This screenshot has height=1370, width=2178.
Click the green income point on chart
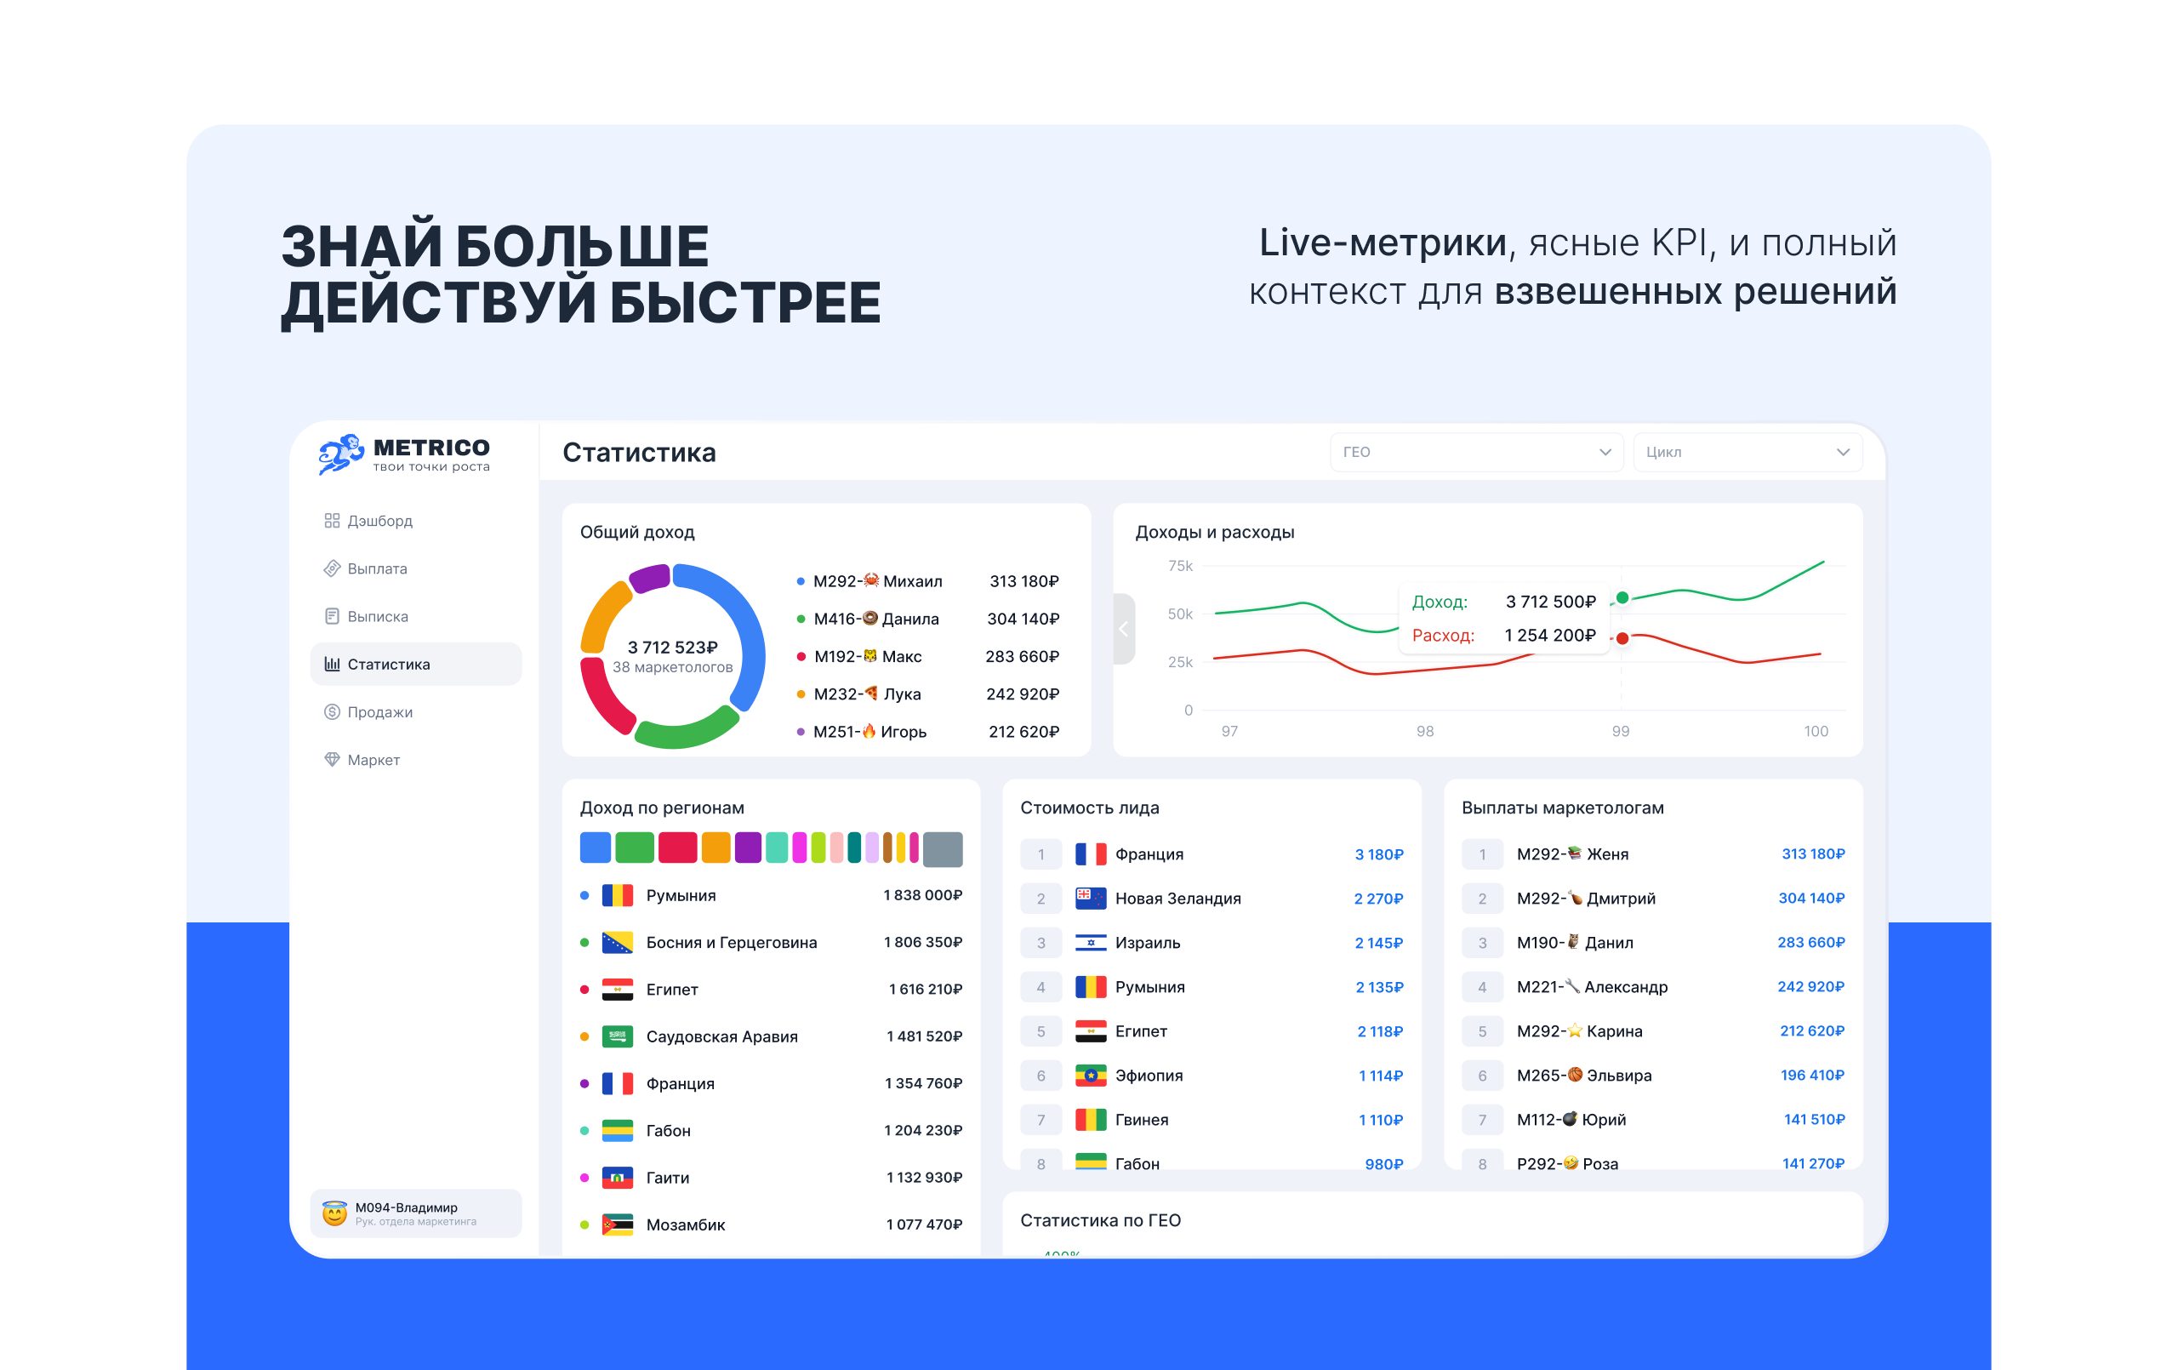(1622, 597)
